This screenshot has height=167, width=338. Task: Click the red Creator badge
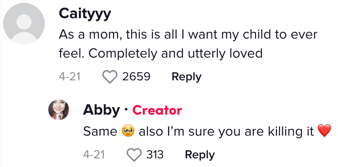click(x=157, y=110)
